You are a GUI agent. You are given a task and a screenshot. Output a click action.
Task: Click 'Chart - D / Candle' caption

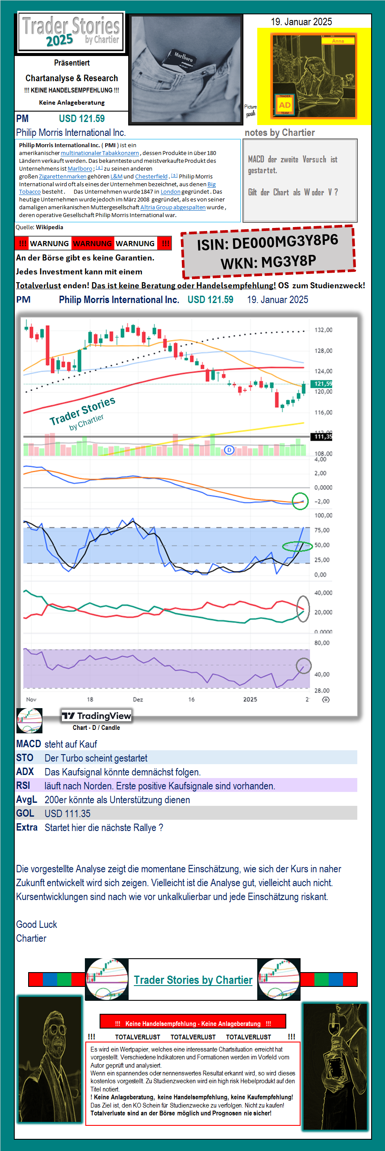click(96, 728)
